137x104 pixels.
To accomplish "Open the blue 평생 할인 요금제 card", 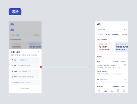I will (x=121, y=47).
